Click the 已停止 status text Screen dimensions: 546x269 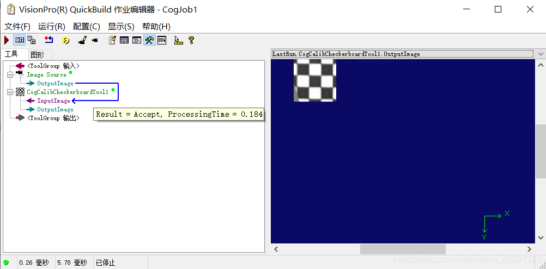pyautogui.click(x=105, y=263)
